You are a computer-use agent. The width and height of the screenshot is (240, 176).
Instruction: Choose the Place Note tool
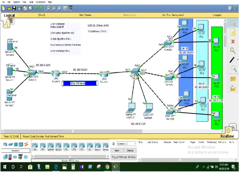pyautogui.click(x=233, y=32)
